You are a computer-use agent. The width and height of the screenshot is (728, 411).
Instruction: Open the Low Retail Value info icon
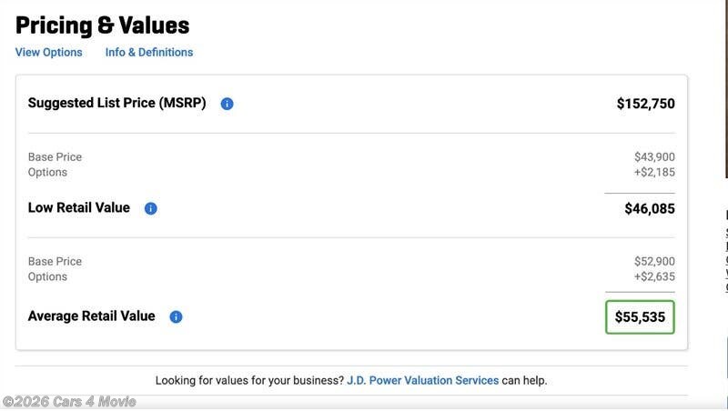(x=151, y=208)
